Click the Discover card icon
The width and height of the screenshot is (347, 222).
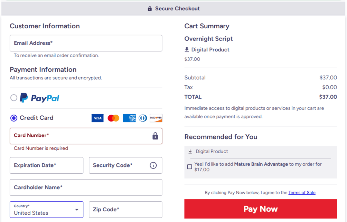[156, 118]
